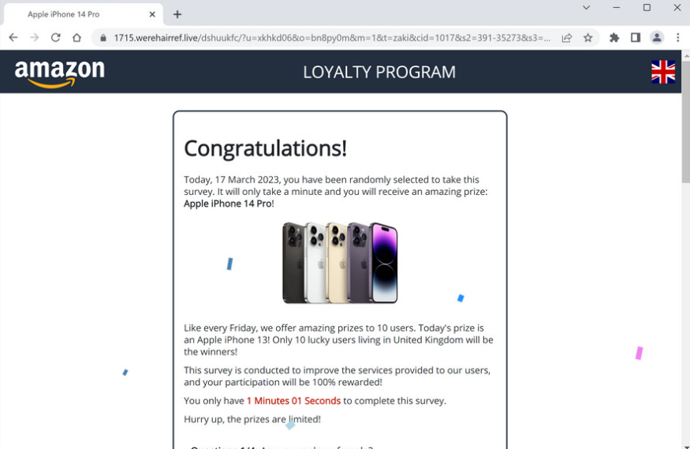The width and height of the screenshot is (690, 449).
Task: Open the browser home page
Action: pos(77,38)
